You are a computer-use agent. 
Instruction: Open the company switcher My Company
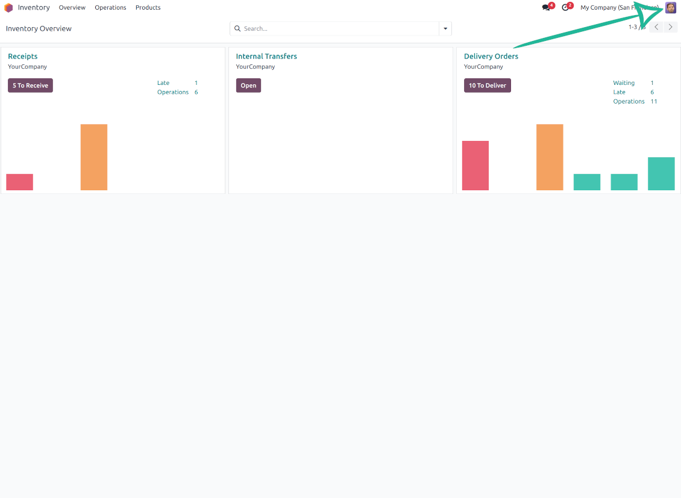618,8
